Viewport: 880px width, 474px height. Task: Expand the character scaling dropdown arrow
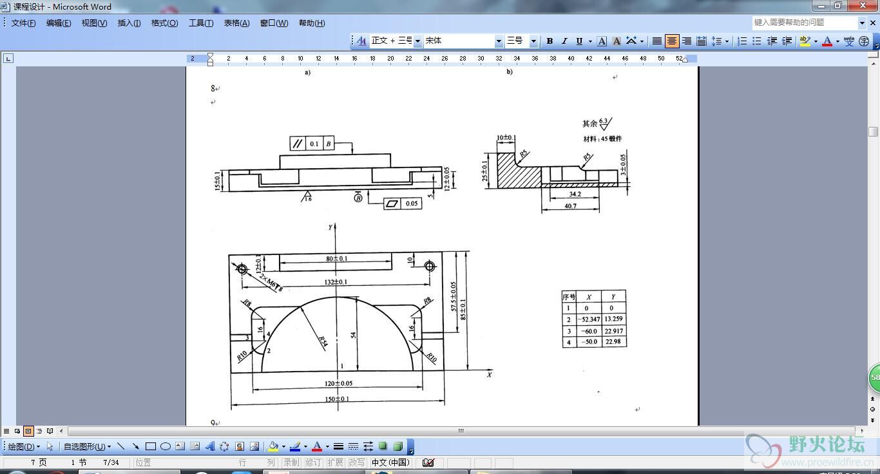[x=642, y=41]
